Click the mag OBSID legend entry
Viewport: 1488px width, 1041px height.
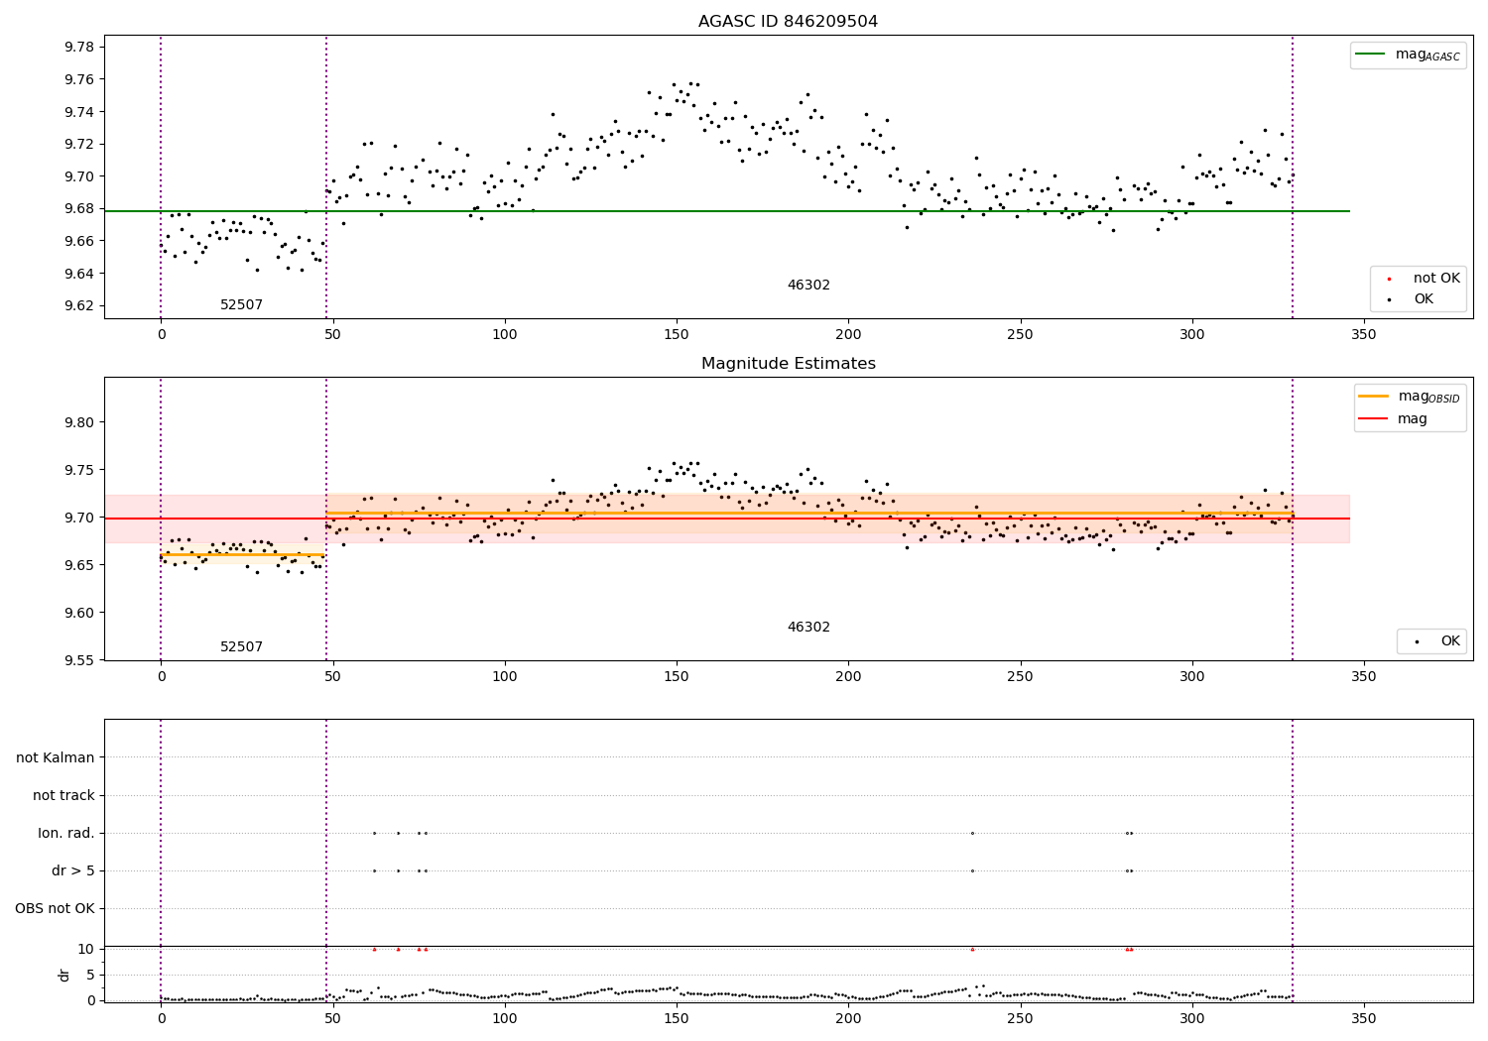(x=1429, y=397)
